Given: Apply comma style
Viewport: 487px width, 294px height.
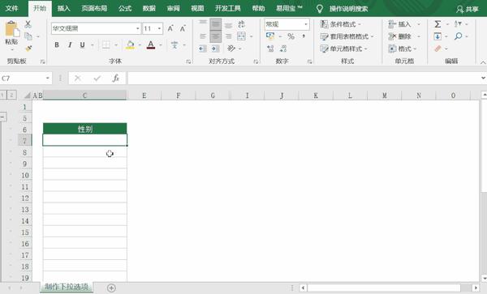Looking at the screenshot, I should pyautogui.click(x=304, y=36).
